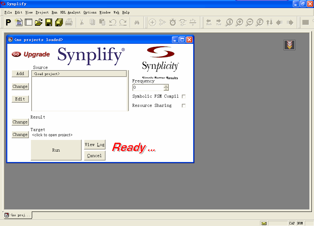Click the Change button between Add and Edit

pos(20,86)
